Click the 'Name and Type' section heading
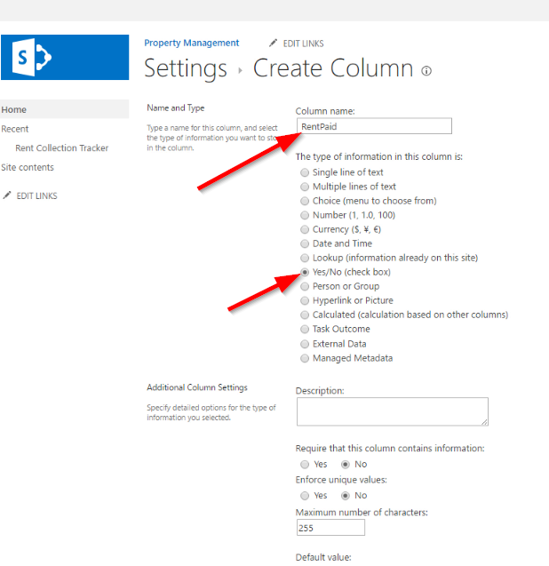The image size is (549, 566). [x=175, y=108]
